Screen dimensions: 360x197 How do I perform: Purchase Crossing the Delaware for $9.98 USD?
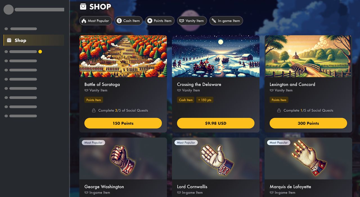click(216, 123)
